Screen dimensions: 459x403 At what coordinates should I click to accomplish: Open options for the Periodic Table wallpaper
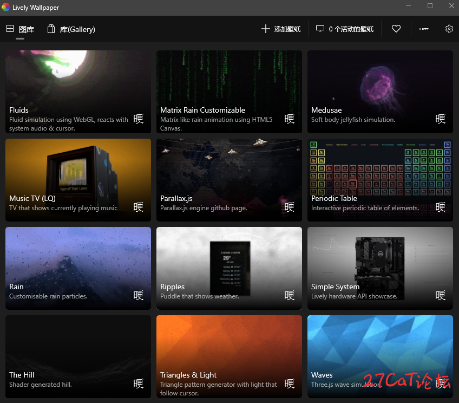[440, 207]
